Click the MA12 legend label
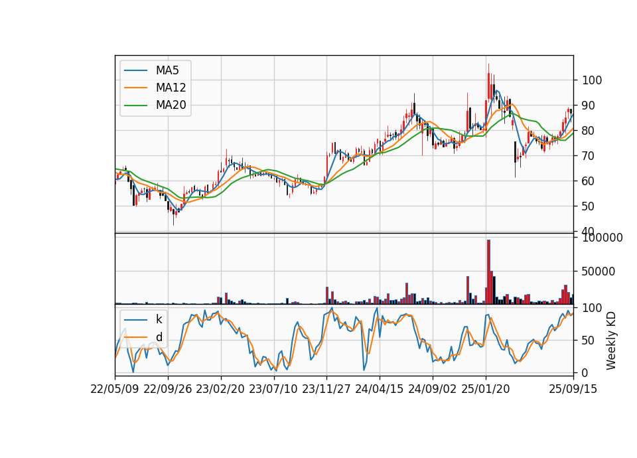Viewport: 637px width, 458px height. tap(171, 88)
